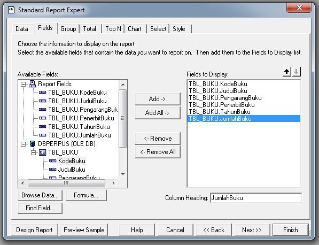This screenshot has width=319, height=245.
Task: Click the Help button
Action: pyautogui.click(x=137, y=230)
